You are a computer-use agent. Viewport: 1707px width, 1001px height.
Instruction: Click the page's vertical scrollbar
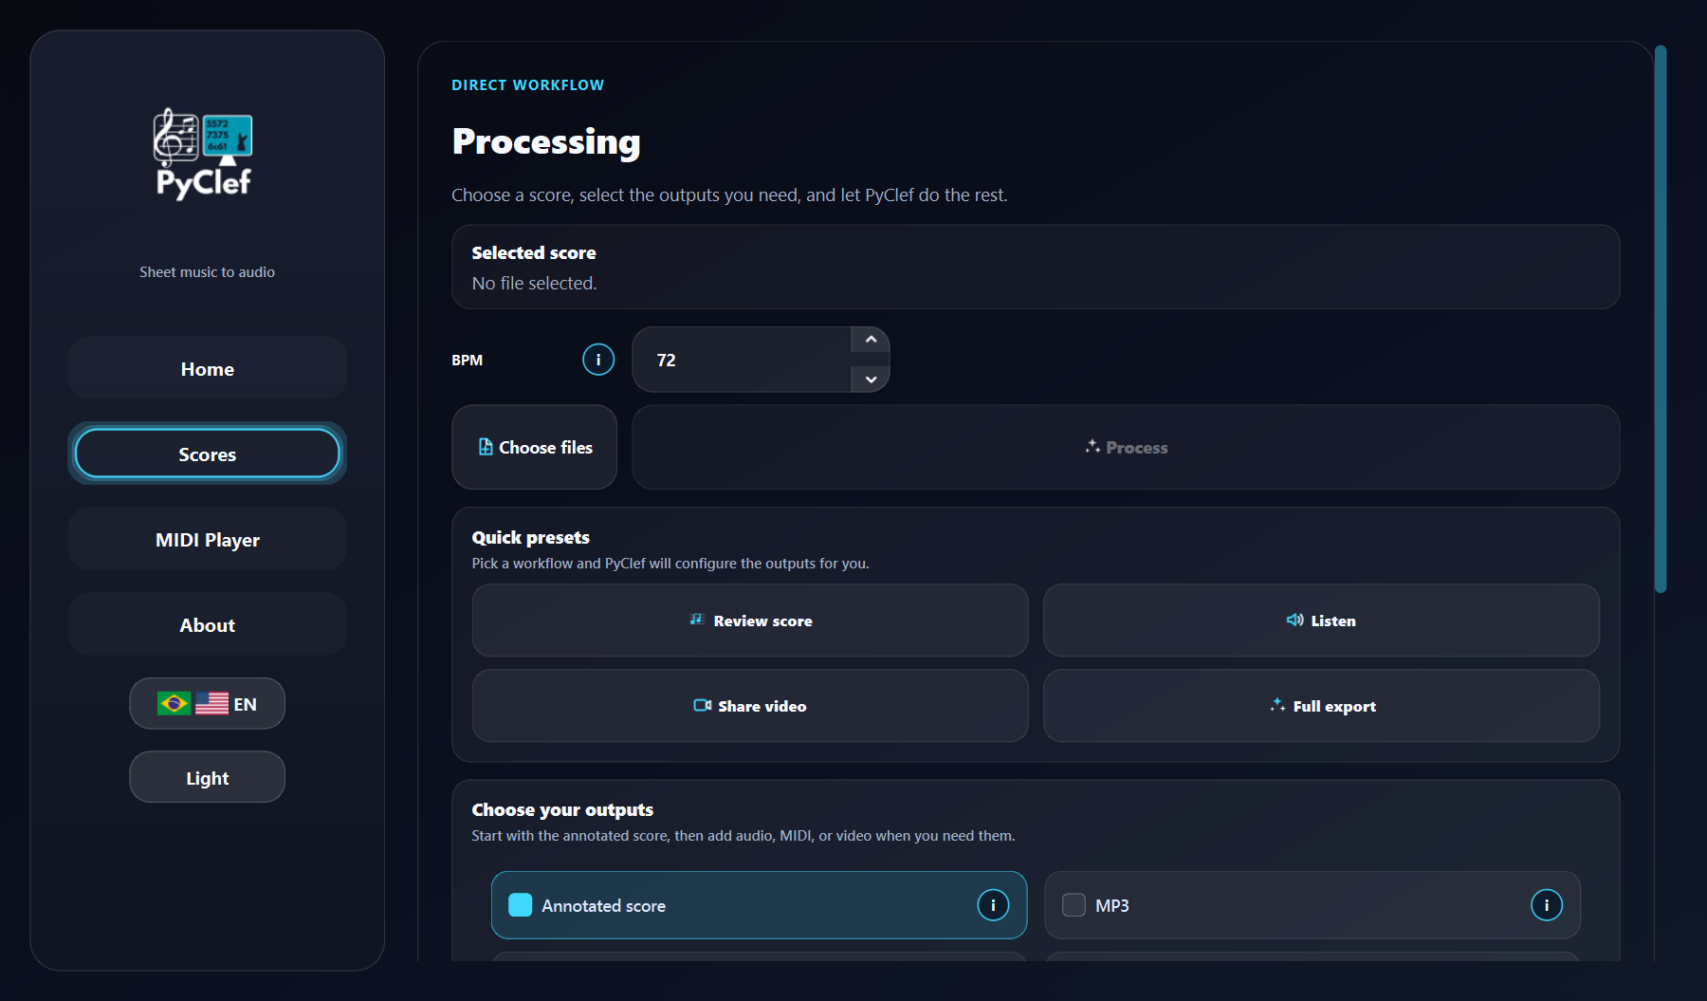click(x=1661, y=319)
